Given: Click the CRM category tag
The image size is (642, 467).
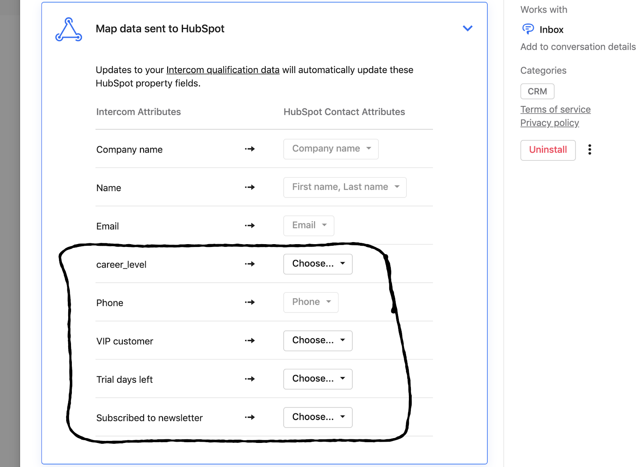Looking at the screenshot, I should tap(537, 92).
